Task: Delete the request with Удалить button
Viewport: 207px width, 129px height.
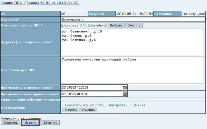Action: (30, 123)
